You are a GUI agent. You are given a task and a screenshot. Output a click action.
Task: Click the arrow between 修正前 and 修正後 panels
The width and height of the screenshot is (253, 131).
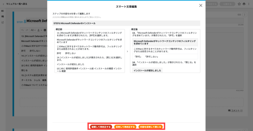(127, 51)
